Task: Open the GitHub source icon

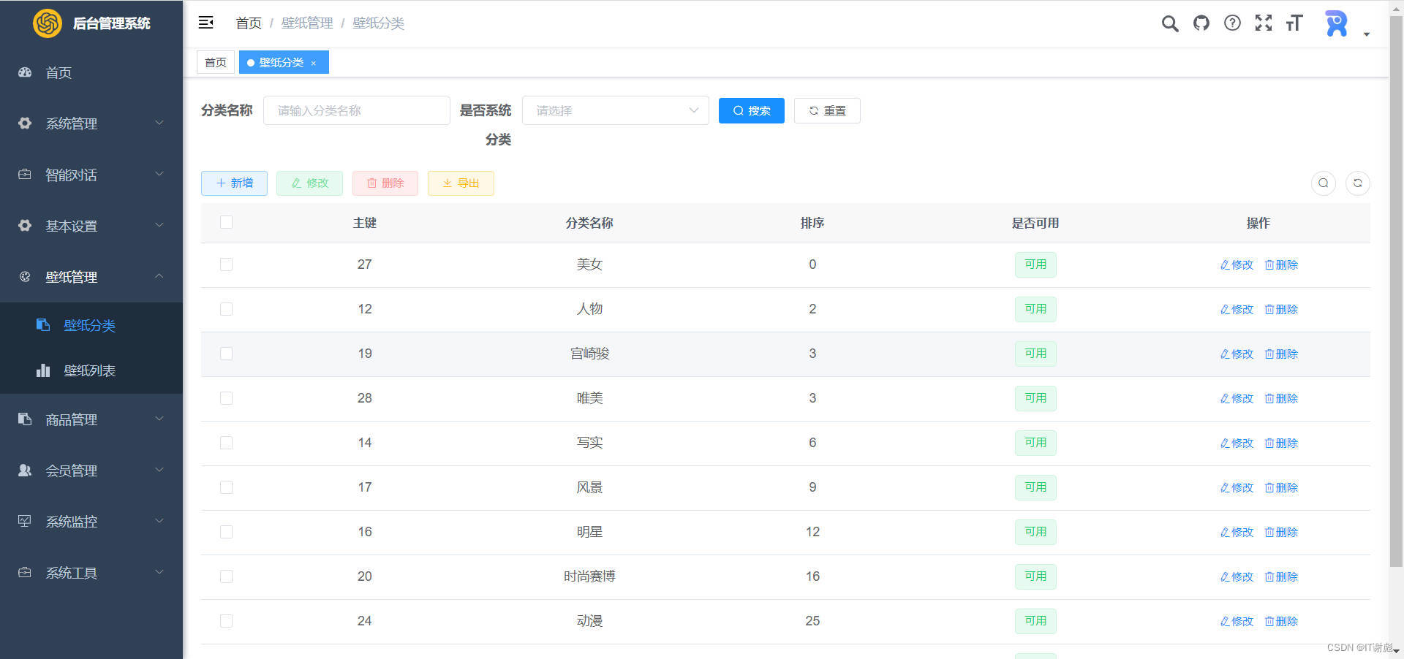Action: tap(1201, 23)
